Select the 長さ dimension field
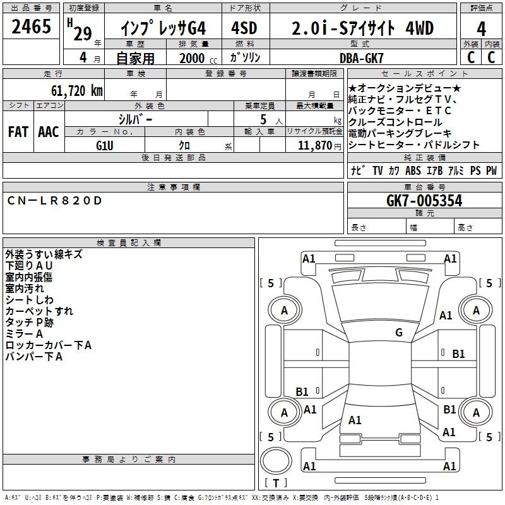 376,227
